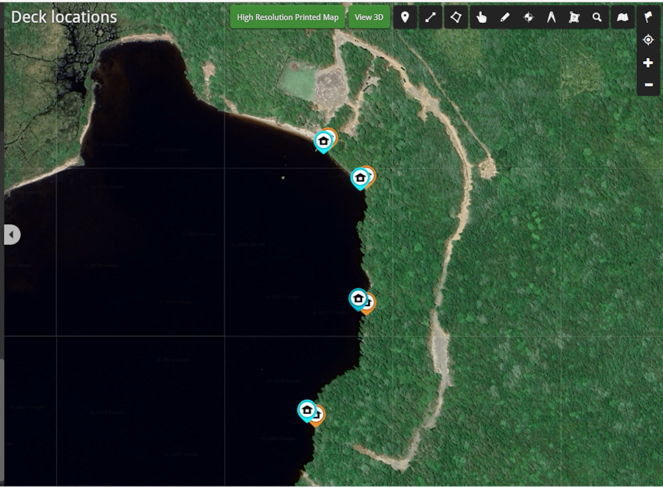Select the draw polygon shape tool

pos(456,17)
